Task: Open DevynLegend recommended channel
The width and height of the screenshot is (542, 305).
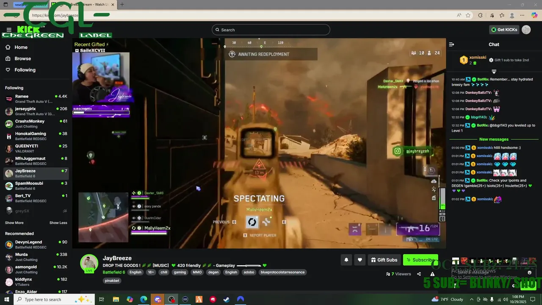Action: 36,244
